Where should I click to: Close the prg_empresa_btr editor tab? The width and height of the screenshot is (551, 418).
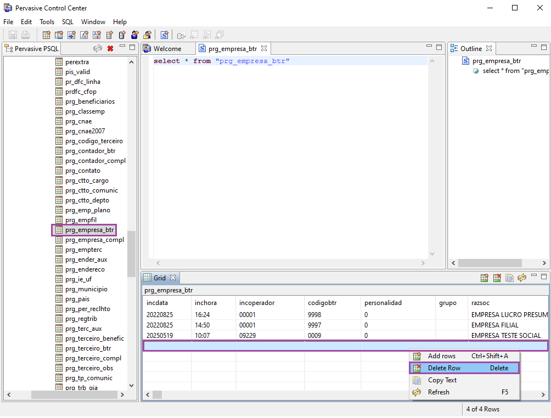tap(264, 49)
